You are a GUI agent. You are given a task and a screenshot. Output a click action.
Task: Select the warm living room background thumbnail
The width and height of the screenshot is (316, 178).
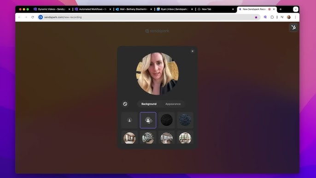point(129,138)
